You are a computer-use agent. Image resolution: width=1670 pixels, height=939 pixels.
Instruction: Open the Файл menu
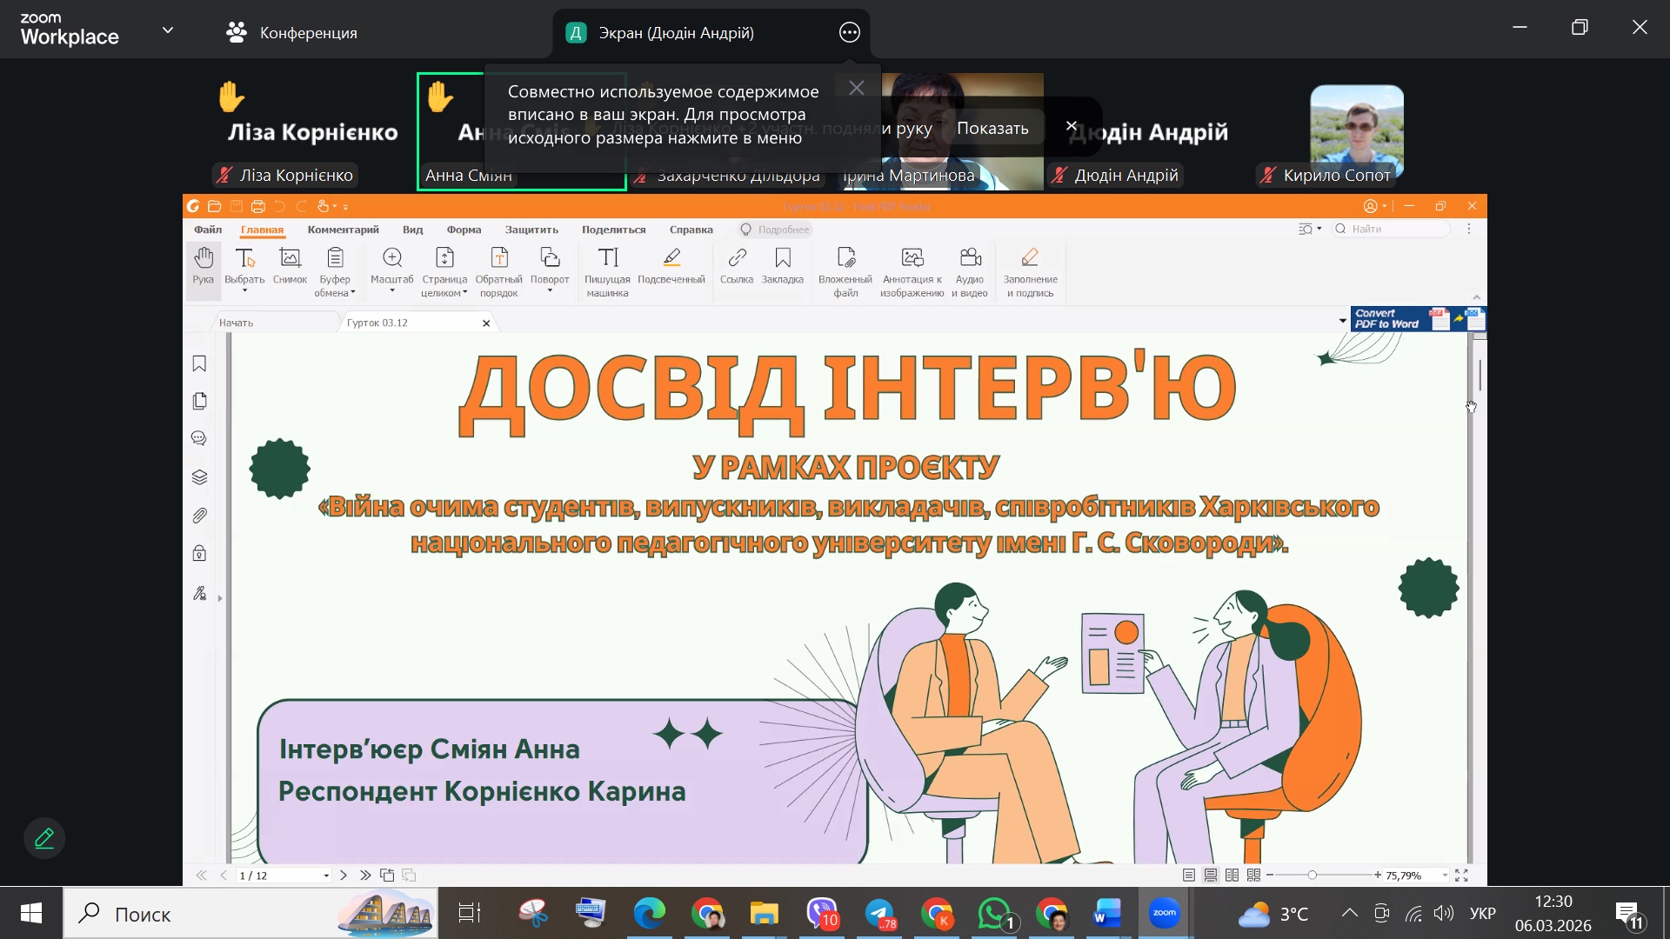pyautogui.click(x=208, y=230)
